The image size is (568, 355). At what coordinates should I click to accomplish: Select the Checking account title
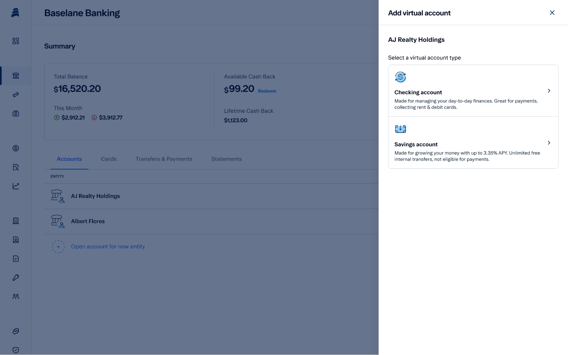[418, 92]
